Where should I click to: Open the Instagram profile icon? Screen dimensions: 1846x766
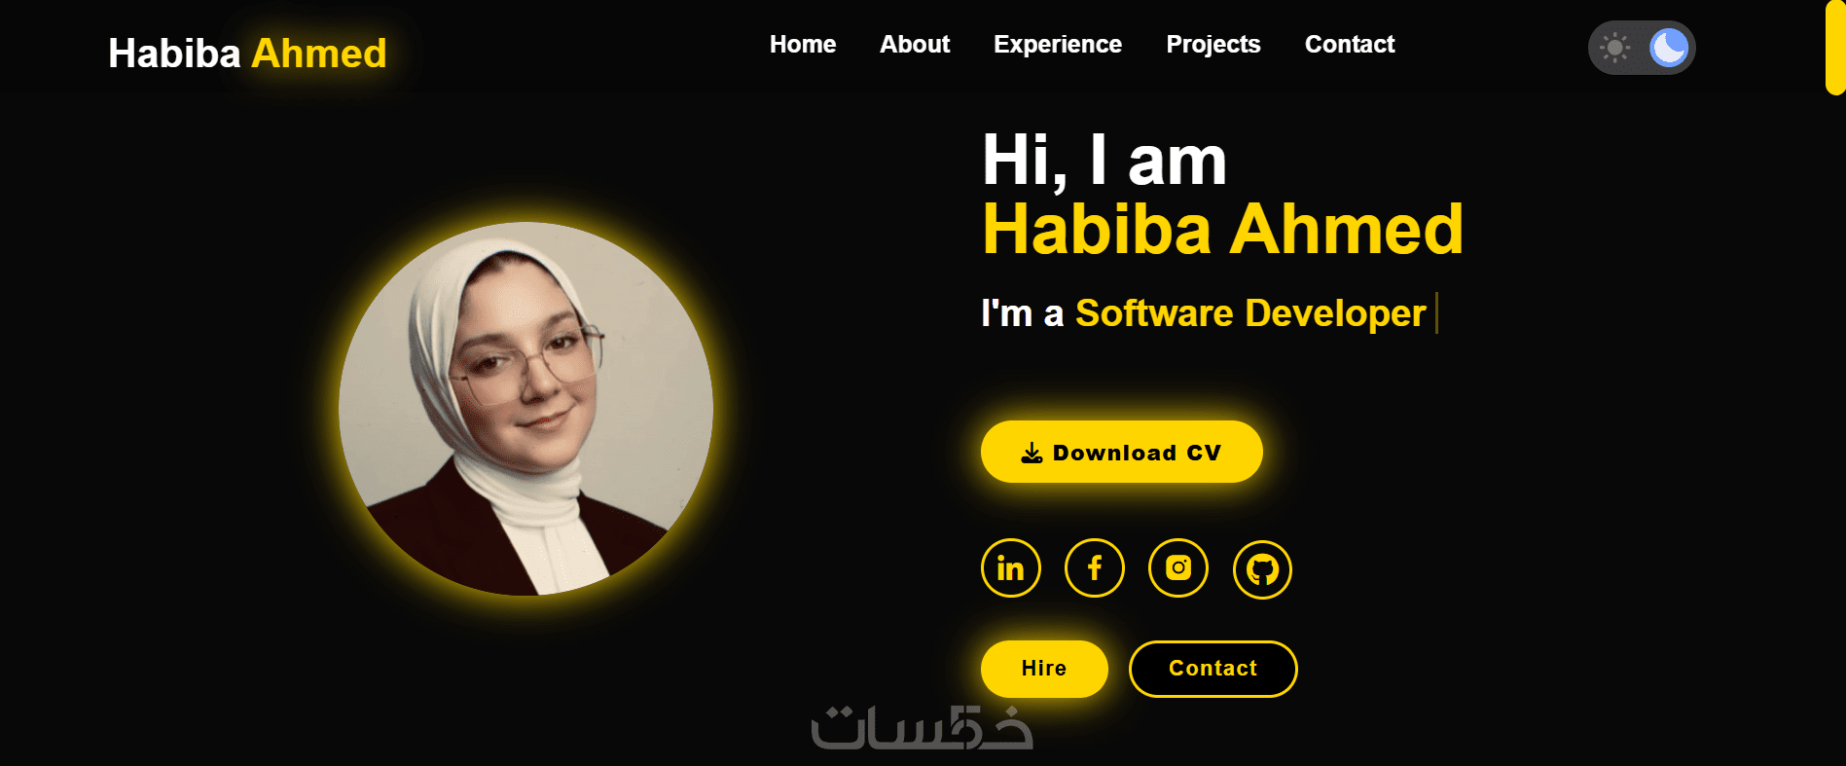coord(1177,568)
